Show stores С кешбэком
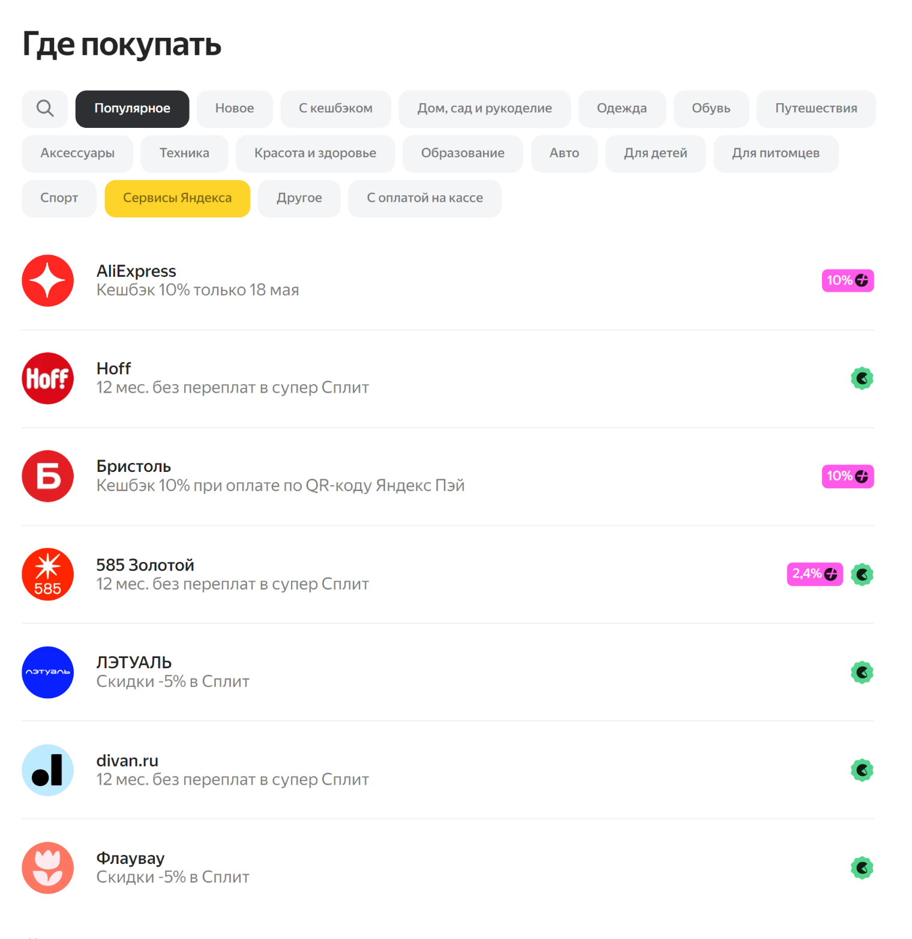This screenshot has height=939, width=912. point(335,109)
